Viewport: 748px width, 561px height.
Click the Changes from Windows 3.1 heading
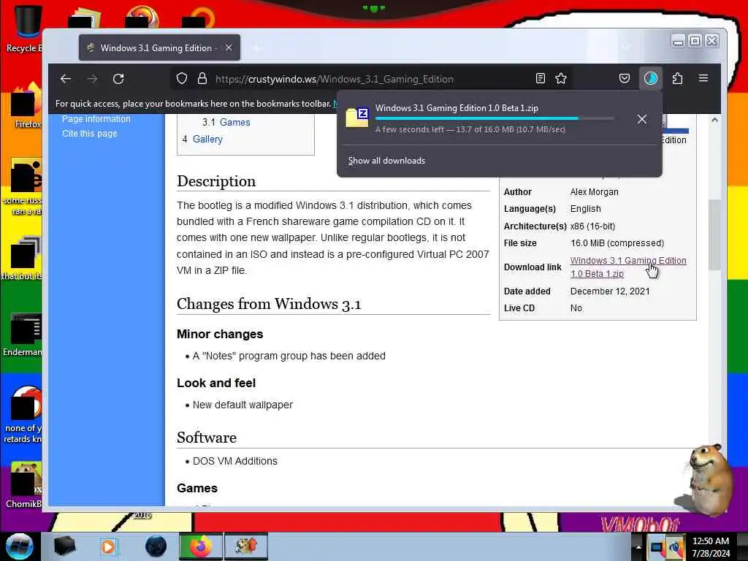click(269, 304)
